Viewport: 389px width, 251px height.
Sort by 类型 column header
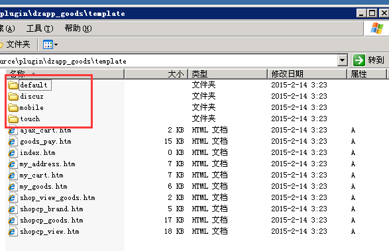click(228, 74)
